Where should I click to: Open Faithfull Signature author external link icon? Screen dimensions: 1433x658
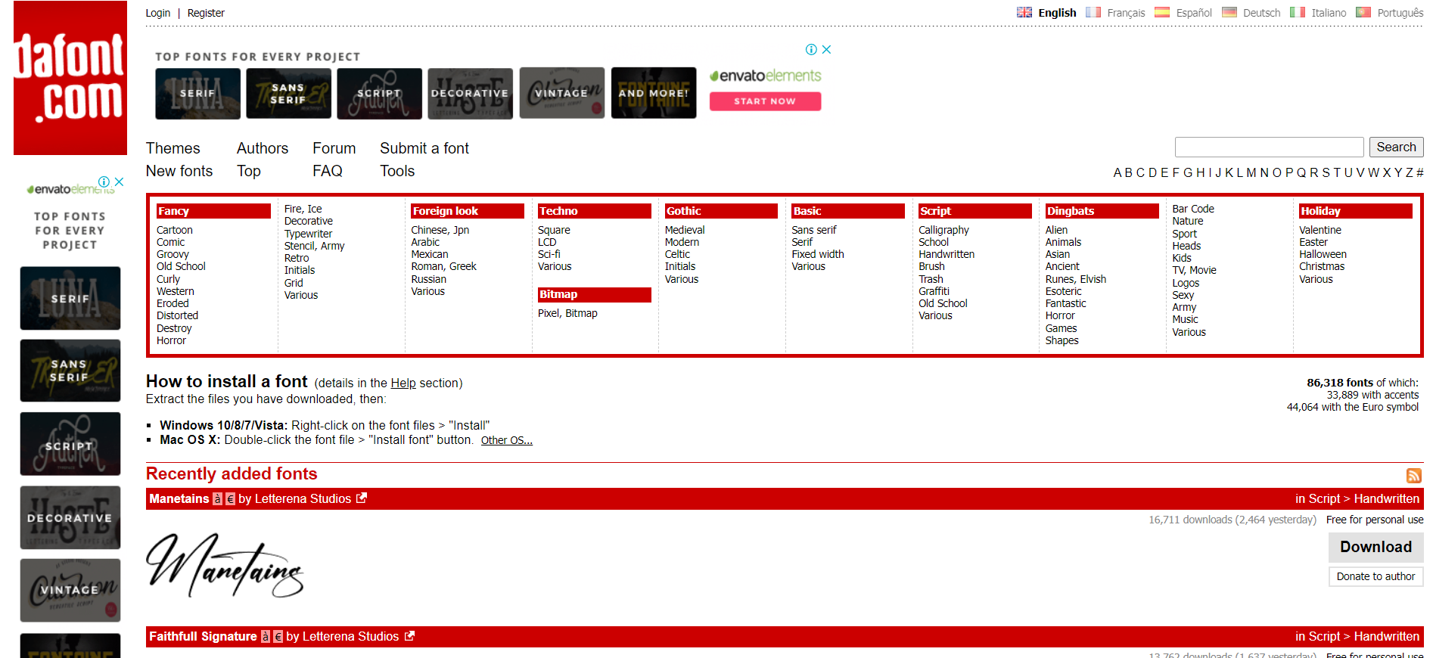click(409, 636)
